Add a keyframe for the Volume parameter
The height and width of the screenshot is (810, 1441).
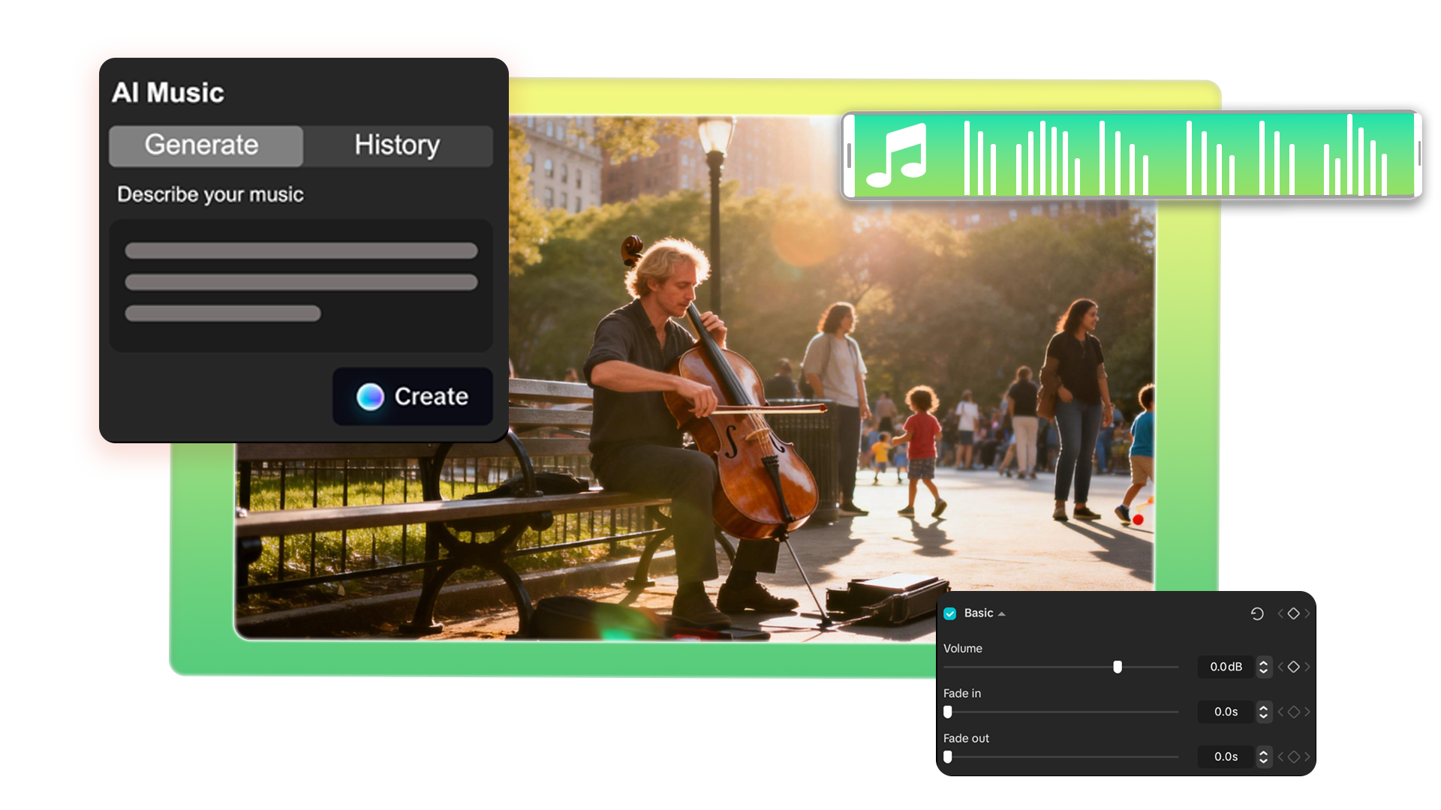1293,667
